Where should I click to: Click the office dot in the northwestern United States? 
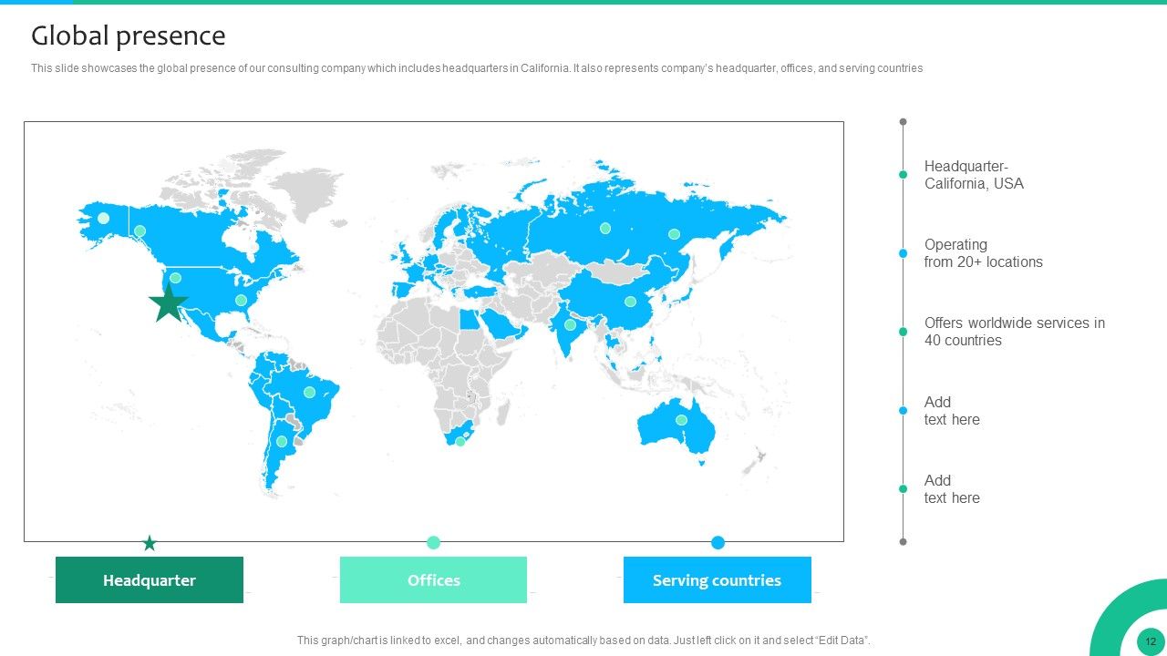[175, 278]
